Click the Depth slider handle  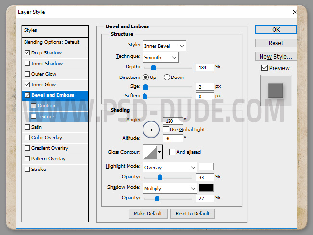pos(153,68)
